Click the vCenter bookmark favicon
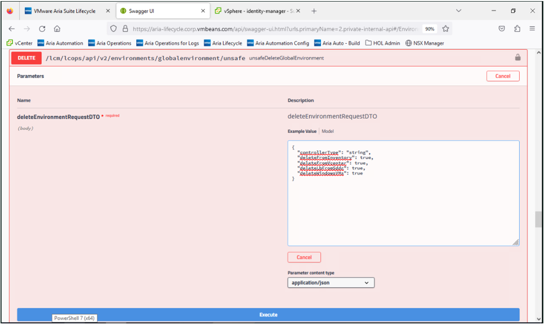 [10, 43]
